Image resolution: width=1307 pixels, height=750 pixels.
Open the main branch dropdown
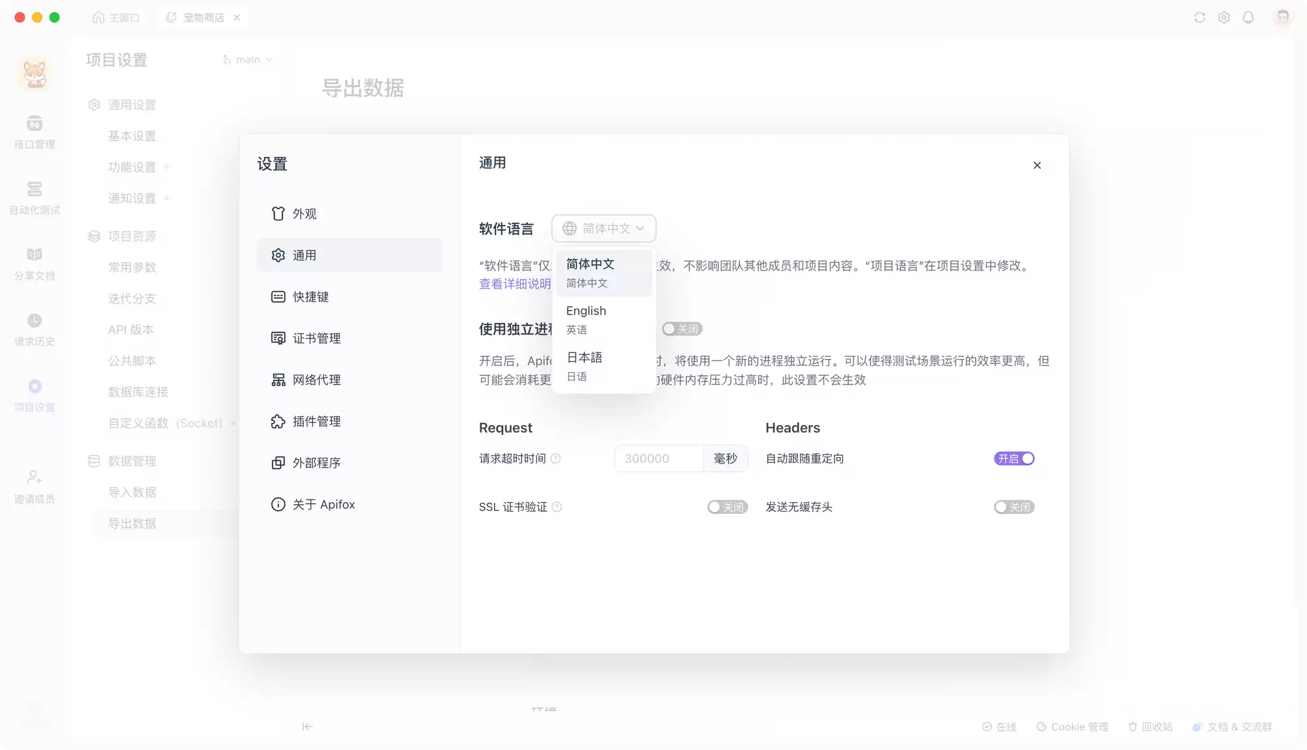pos(247,60)
